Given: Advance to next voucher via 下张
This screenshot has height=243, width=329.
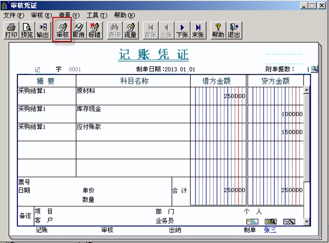Looking at the screenshot, I should click(x=182, y=30).
